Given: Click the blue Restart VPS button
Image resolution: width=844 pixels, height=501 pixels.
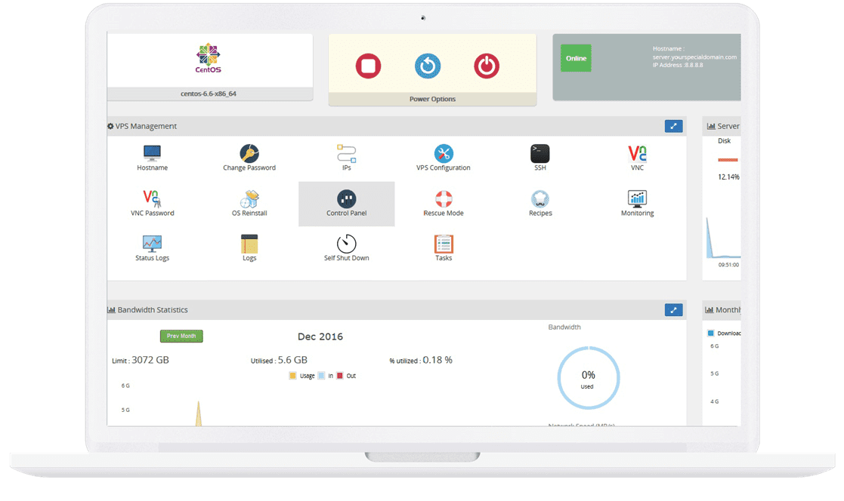Looking at the screenshot, I should click(428, 66).
